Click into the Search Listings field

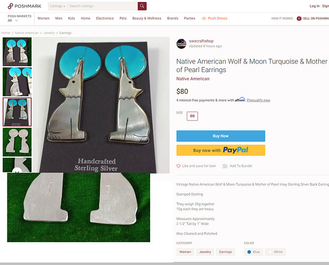[x=102, y=6]
